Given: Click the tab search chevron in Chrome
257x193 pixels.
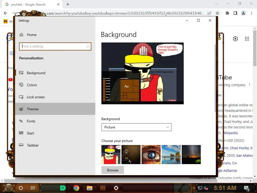Looking at the screenshot, I should pos(217,4).
